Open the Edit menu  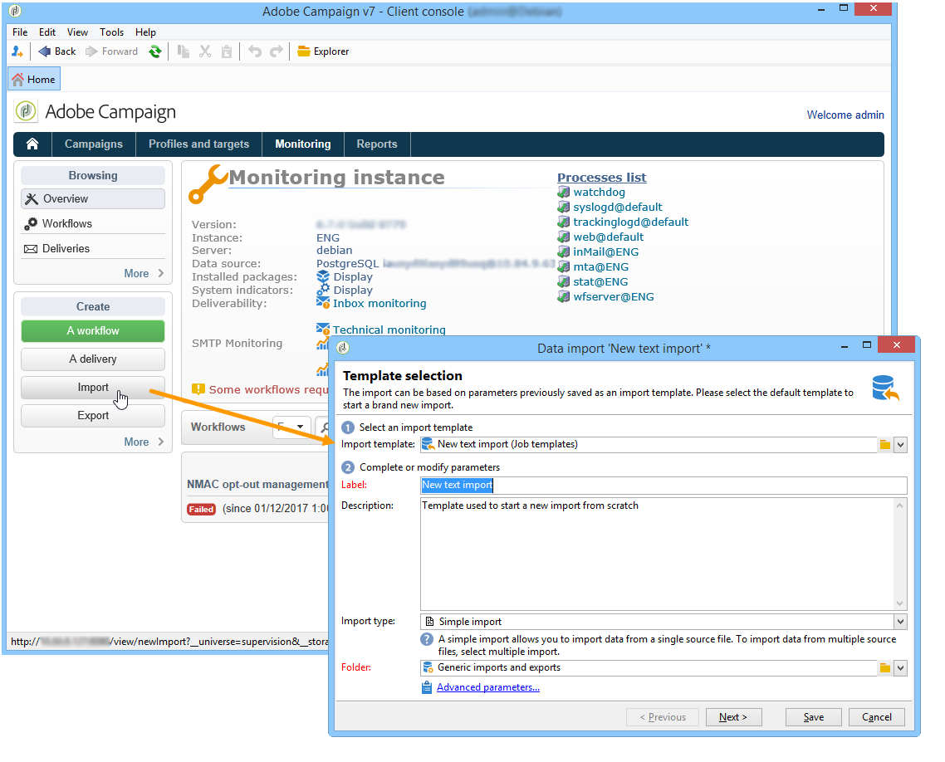pyautogui.click(x=47, y=32)
